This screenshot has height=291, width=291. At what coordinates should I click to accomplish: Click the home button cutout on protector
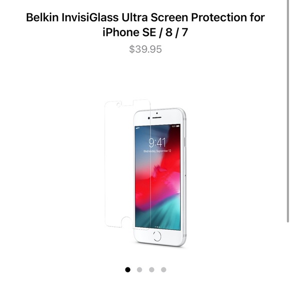click(x=127, y=222)
